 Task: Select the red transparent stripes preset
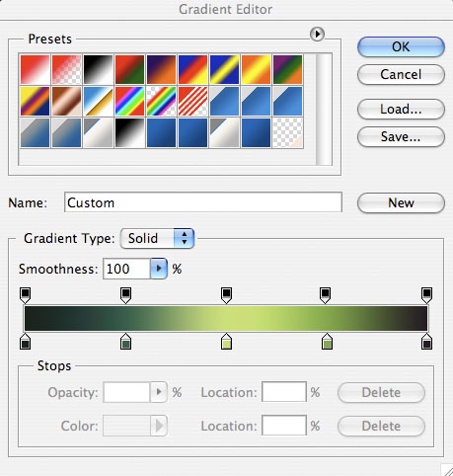coord(192,101)
